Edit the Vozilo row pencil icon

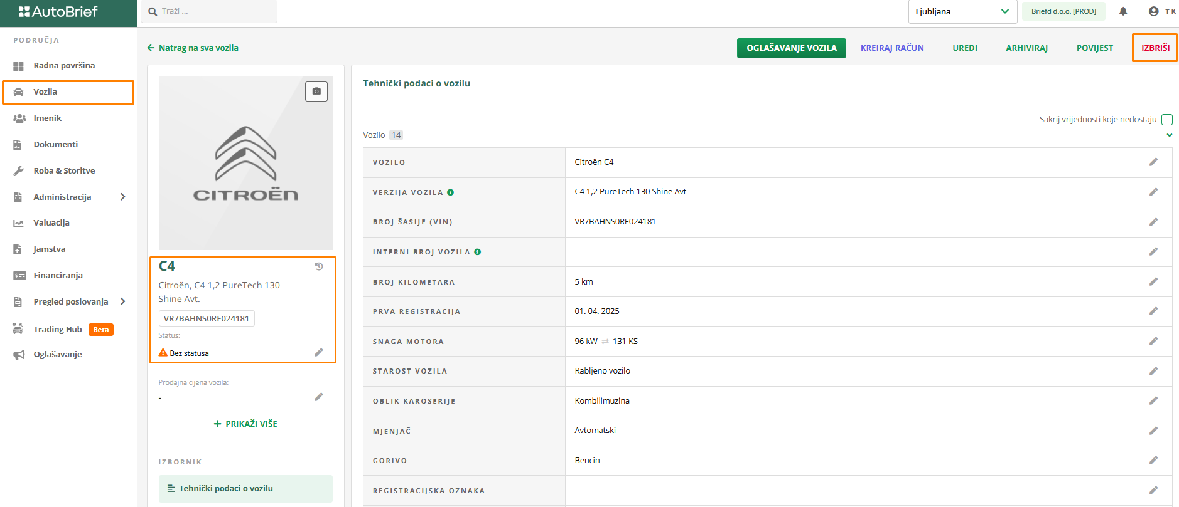(x=1153, y=162)
